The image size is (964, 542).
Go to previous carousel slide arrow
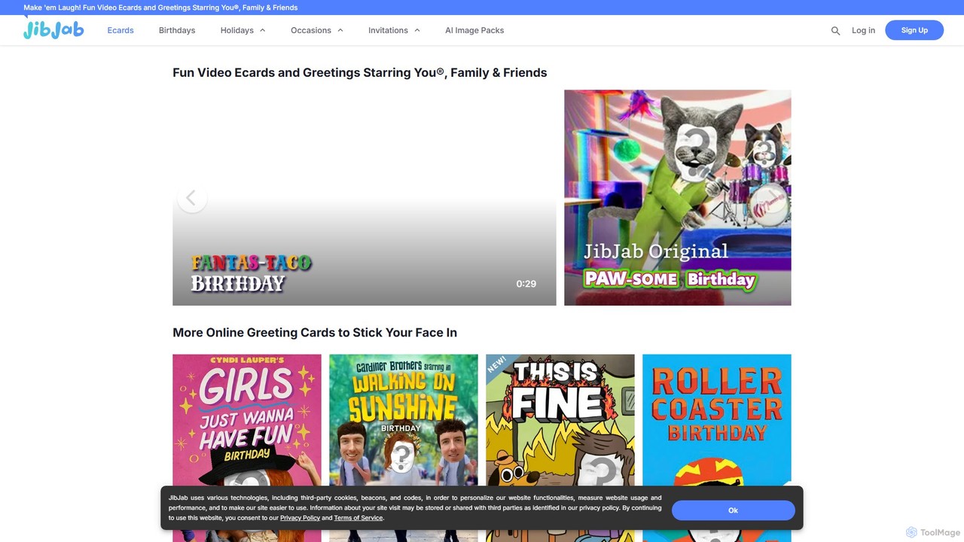(x=192, y=198)
